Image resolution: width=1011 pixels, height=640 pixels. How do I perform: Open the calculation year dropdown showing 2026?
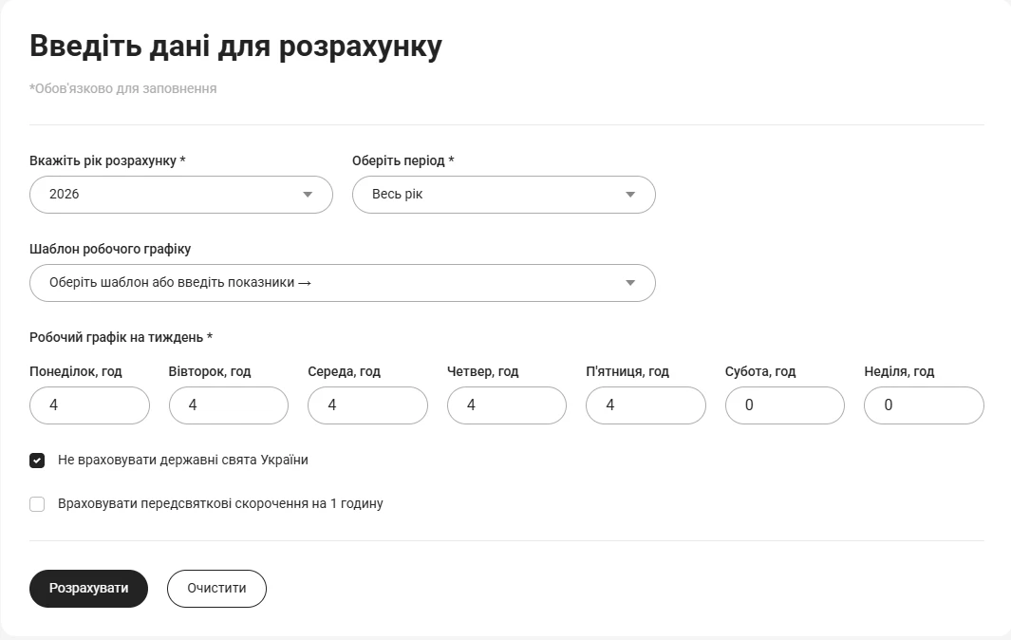(x=180, y=195)
